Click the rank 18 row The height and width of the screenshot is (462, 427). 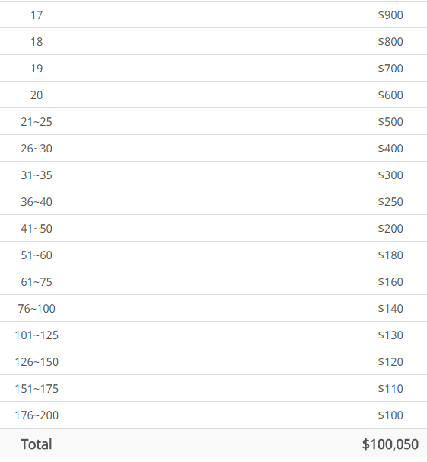pyautogui.click(x=213, y=41)
